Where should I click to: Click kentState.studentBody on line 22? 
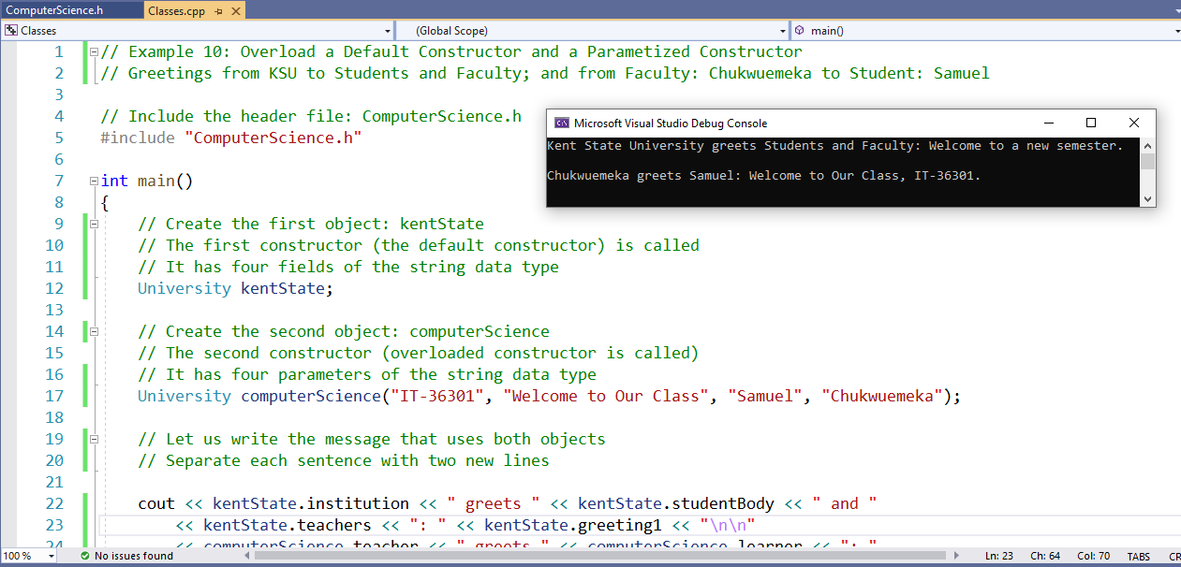click(676, 504)
